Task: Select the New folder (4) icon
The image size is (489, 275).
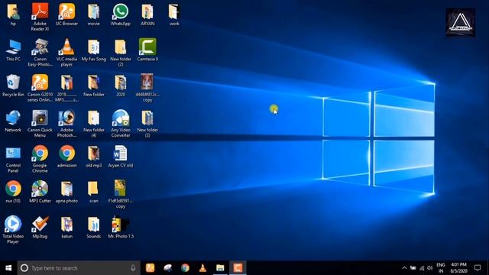Action: tap(93, 124)
